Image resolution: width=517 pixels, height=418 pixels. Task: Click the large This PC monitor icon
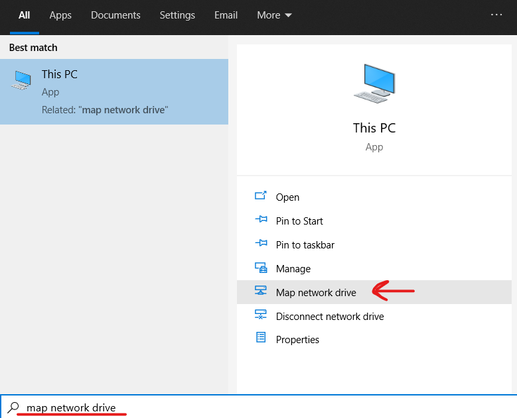374,84
